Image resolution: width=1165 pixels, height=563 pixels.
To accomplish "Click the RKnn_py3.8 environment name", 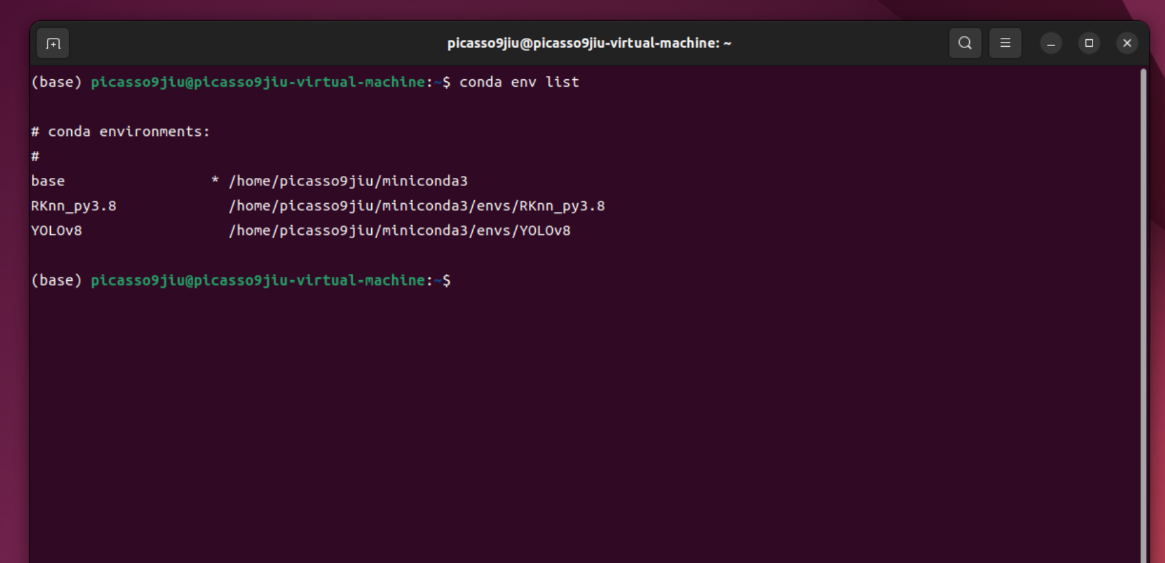I will tap(74, 206).
